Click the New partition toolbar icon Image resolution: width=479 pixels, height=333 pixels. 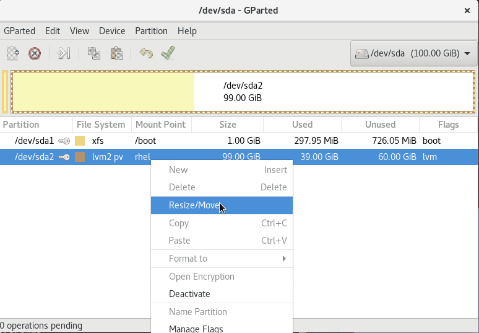(13, 53)
